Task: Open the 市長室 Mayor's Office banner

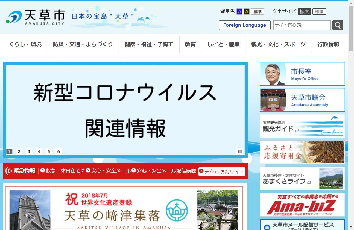Action: (x=302, y=74)
